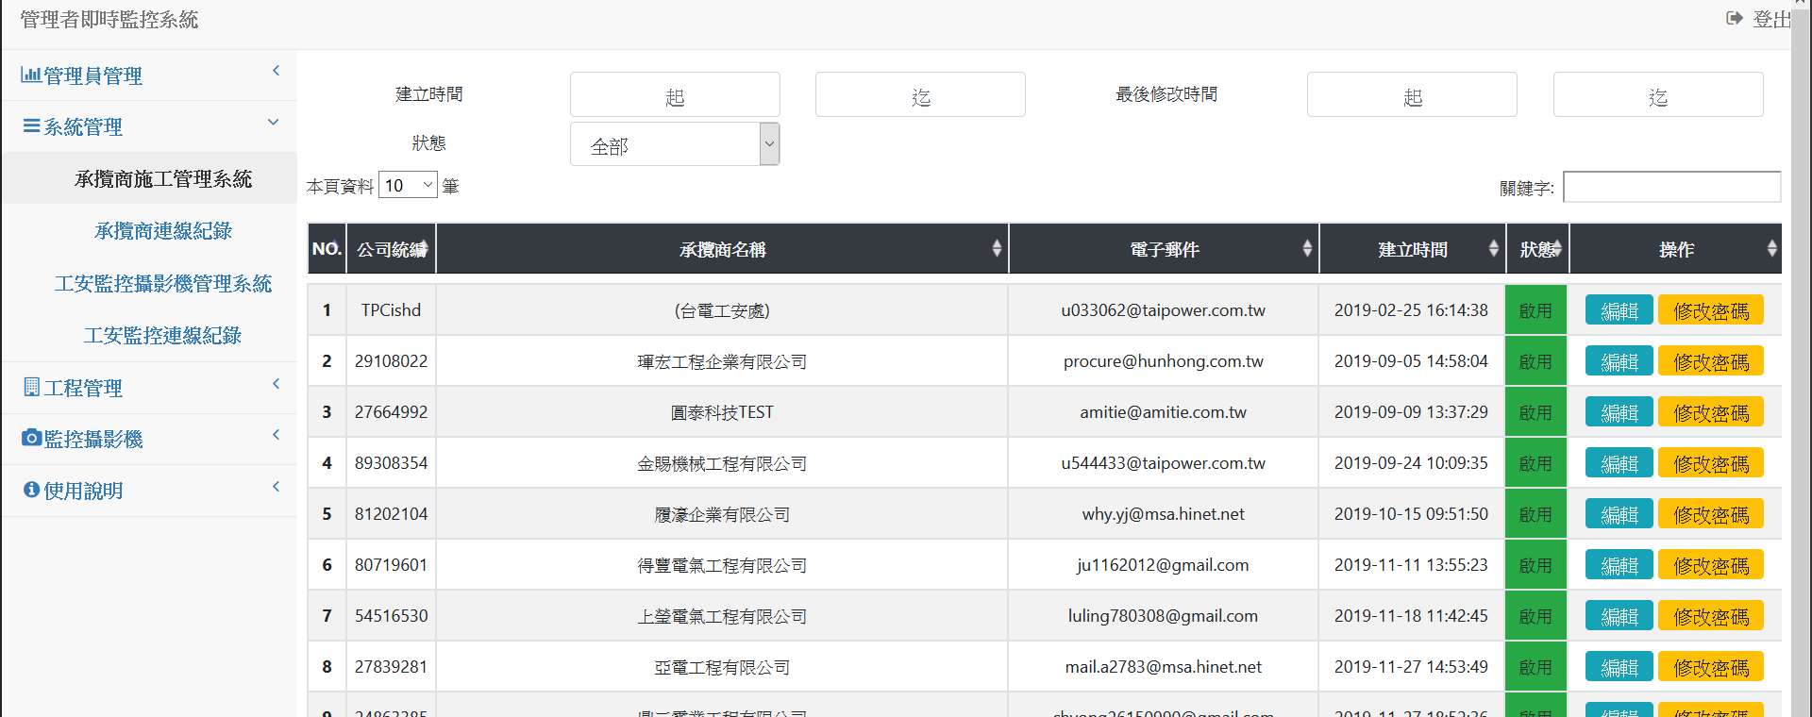1812x717 pixels.
Task: Click the hamburger icon beside 系統管理
Action: pyautogui.click(x=31, y=125)
